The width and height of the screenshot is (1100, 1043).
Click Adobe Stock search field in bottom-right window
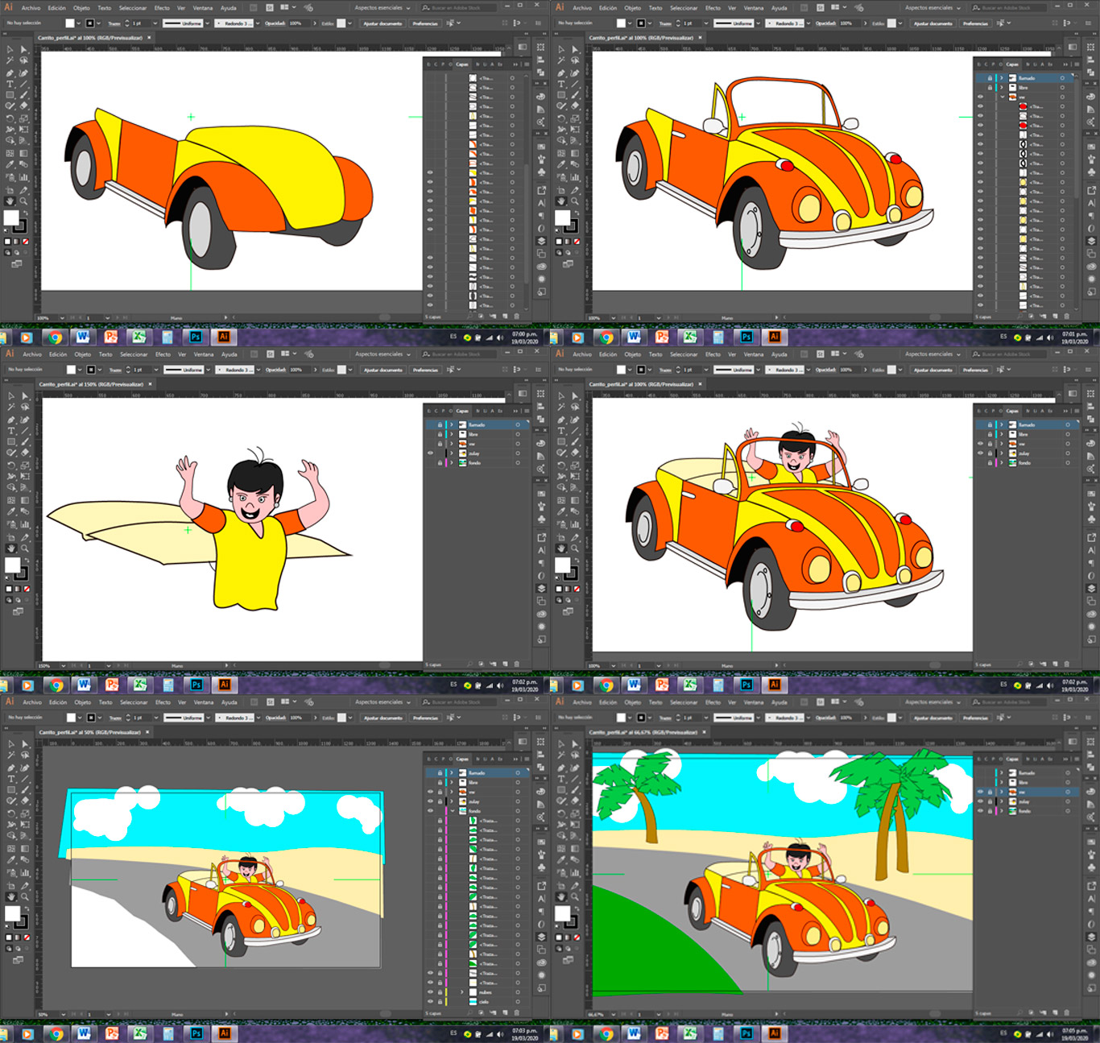[x=1011, y=702]
